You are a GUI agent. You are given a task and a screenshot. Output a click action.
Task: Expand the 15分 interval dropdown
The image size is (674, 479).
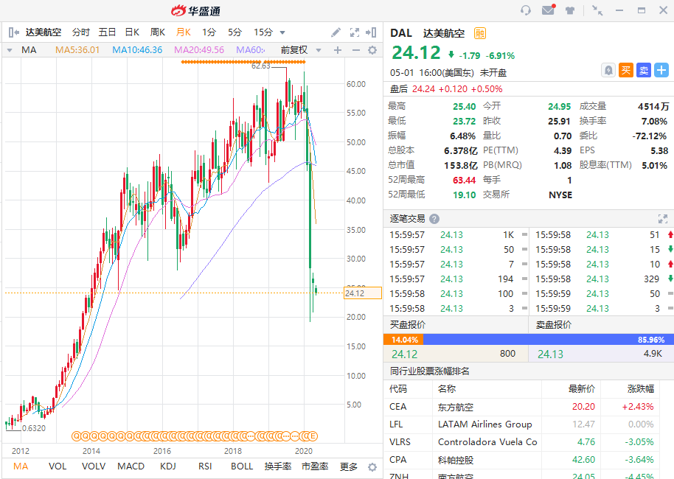click(x=282, y=32)
